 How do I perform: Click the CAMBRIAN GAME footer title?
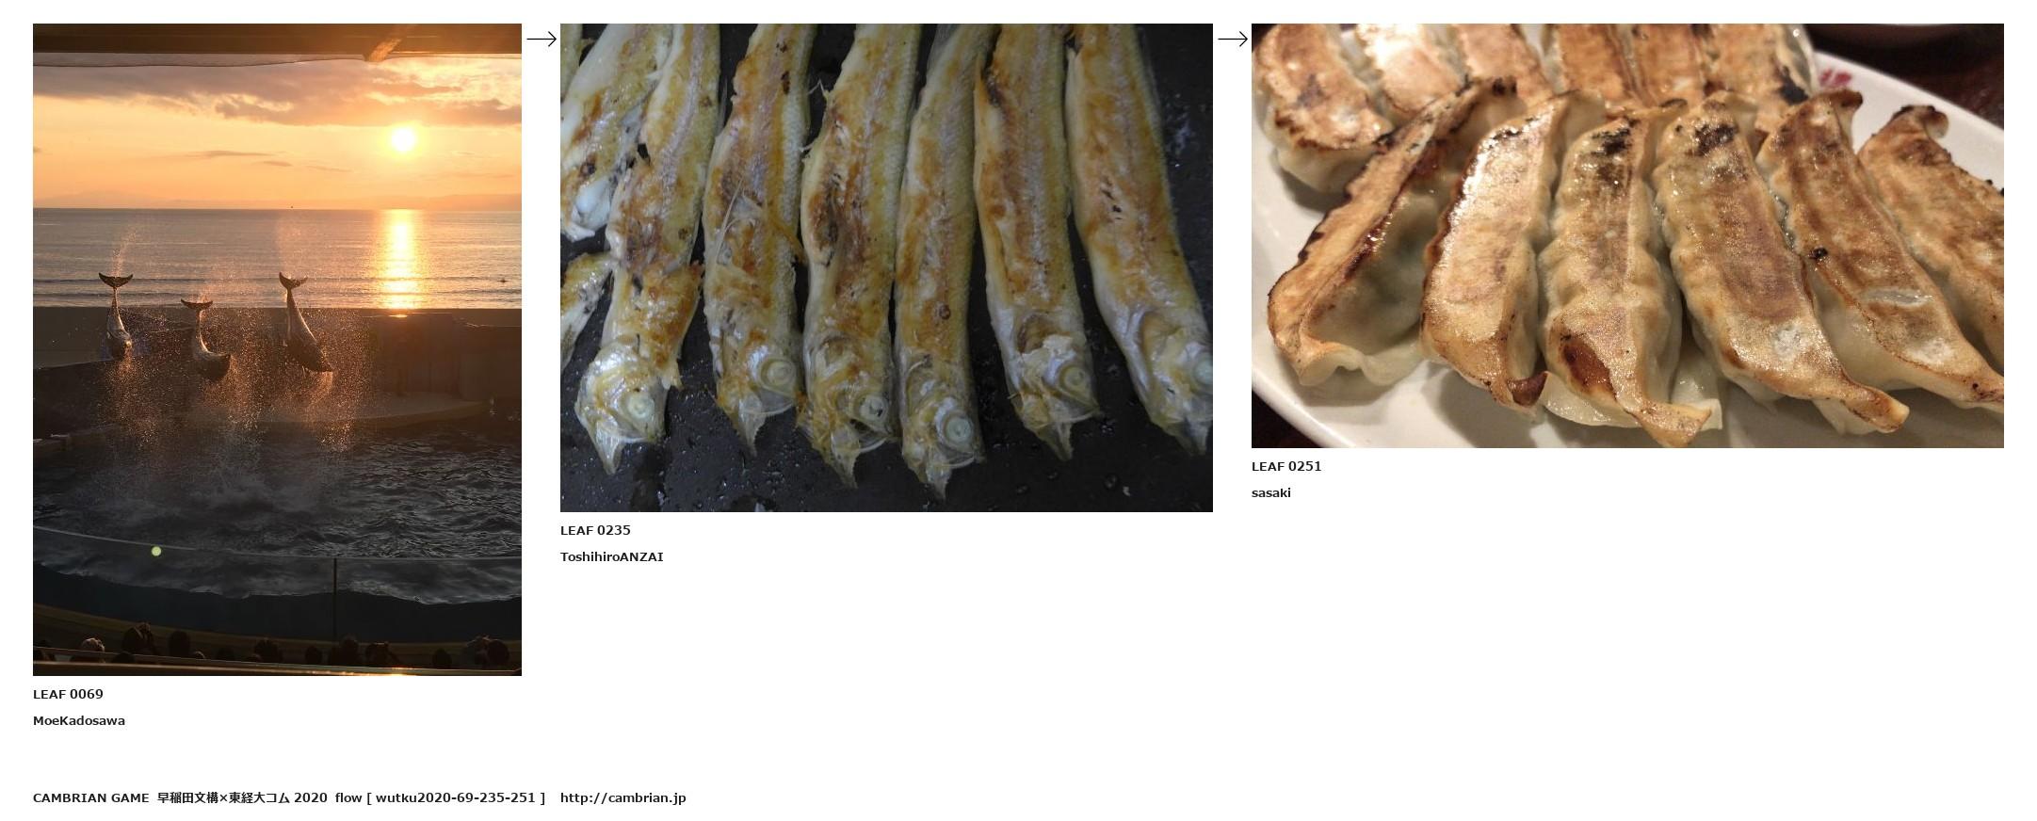90,797
